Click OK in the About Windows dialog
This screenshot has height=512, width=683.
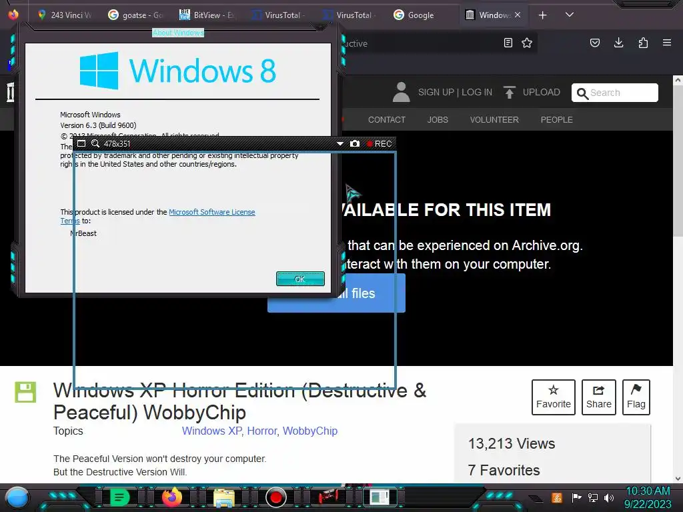[300, 279]
